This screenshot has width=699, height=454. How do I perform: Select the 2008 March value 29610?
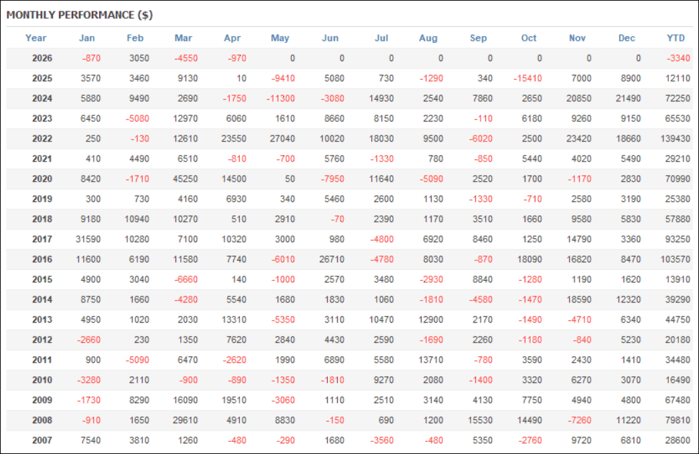pos(186,420)
